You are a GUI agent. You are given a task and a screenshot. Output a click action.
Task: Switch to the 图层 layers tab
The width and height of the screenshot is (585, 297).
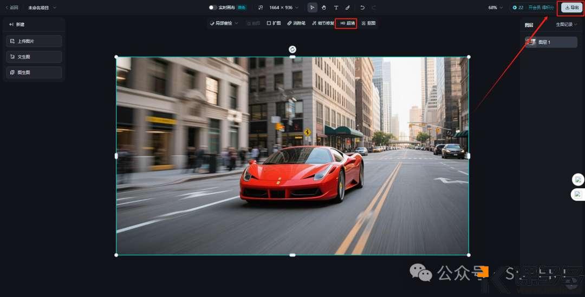529,25
